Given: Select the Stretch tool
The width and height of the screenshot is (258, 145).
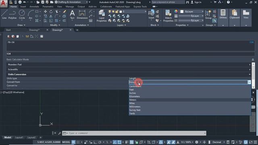Looking at the screenshot, I should point(45,21).
